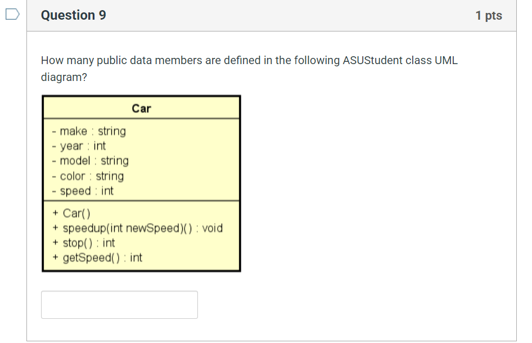Select the stop() : int method line
The height and width of the screenshot is (343, 532).
pos(89,243)
